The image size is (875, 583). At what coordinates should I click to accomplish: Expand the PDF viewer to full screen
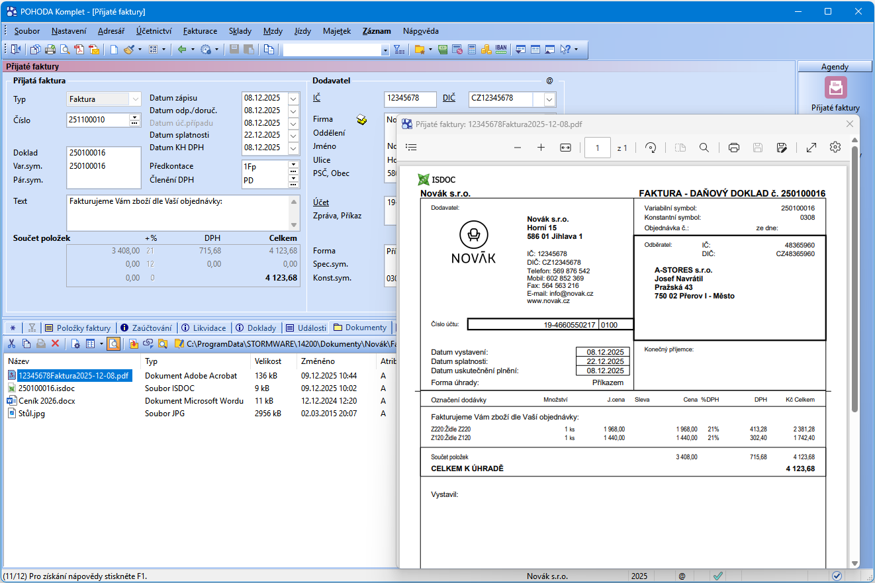pos(811,148)
